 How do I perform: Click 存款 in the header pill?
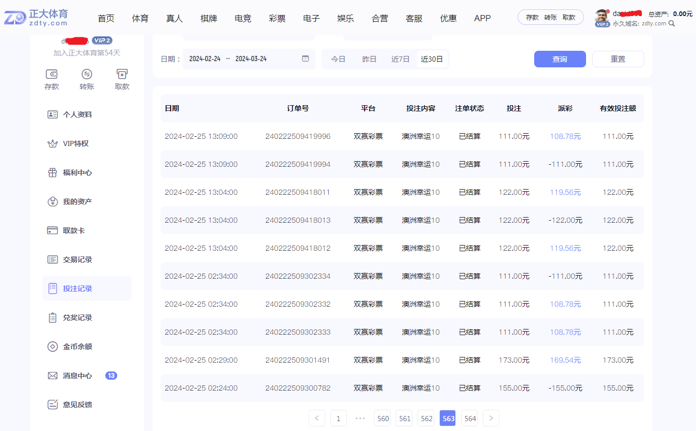pos(533,17)
